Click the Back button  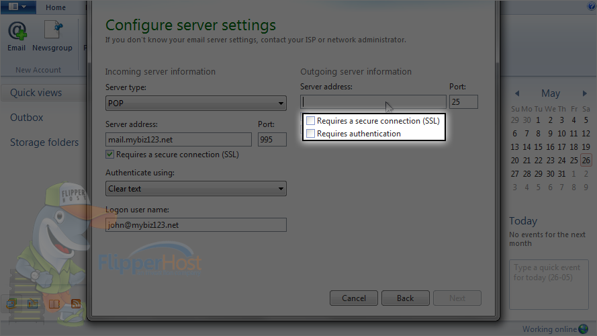point(406,298)
